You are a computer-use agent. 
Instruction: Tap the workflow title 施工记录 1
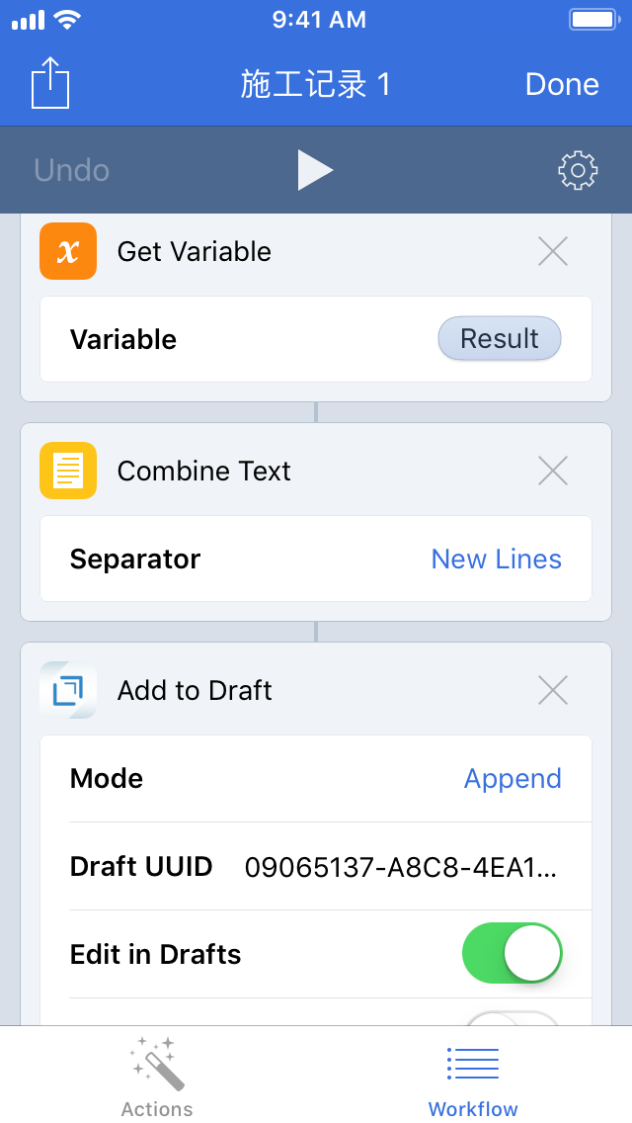click(x=315, y=84)
